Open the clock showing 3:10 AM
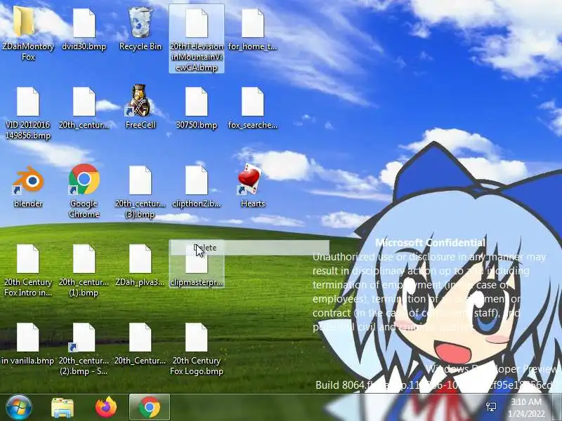The height and width of the screenshot is (421, 562). tap(526, 408)
